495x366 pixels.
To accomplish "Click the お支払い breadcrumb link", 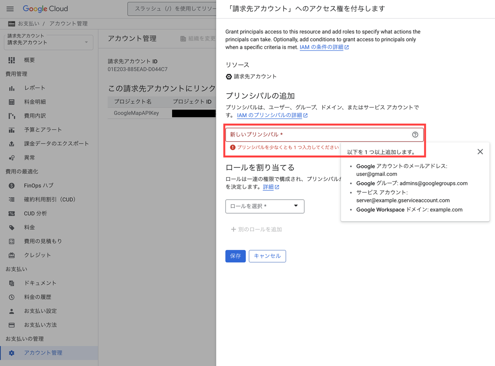I will tap(29, 24).
